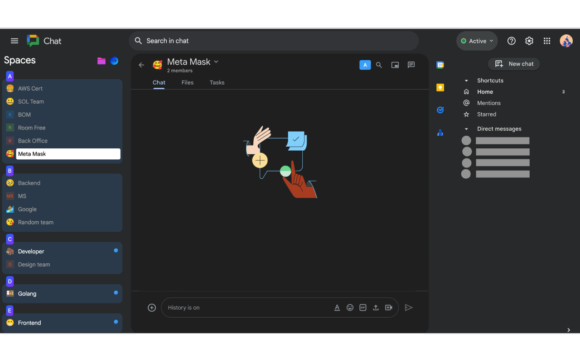Open the emoji picker icon

pos(350,308)
